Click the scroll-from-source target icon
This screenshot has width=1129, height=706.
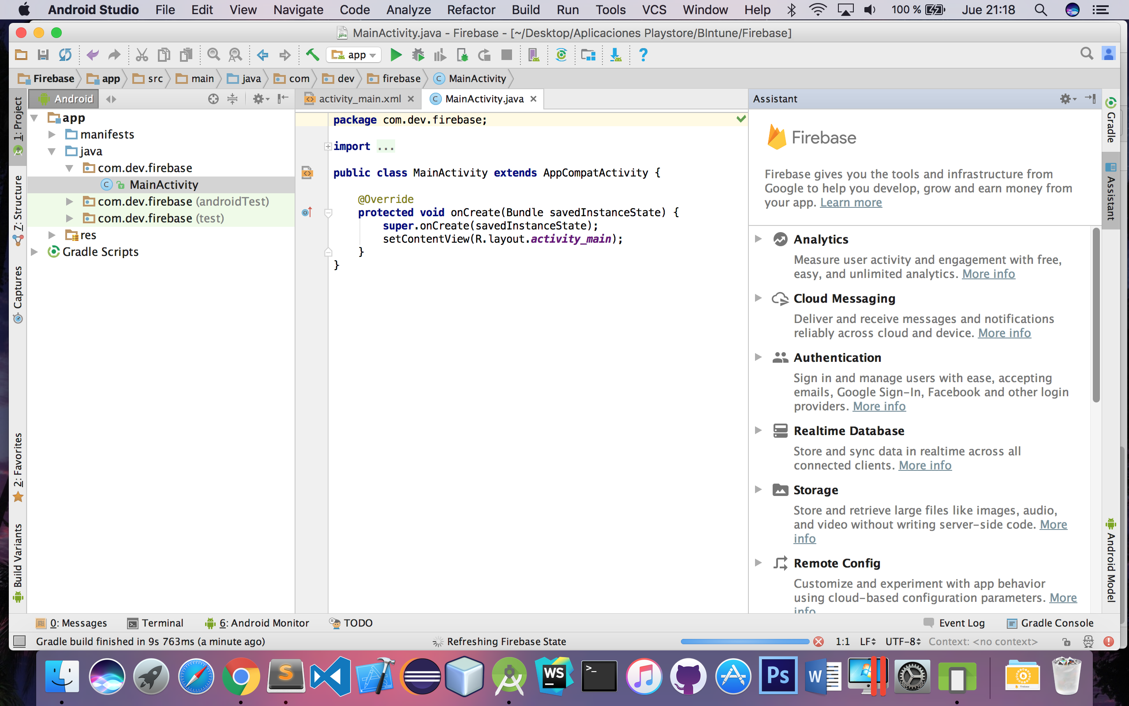pyautogui.click(x=213, y=98)
